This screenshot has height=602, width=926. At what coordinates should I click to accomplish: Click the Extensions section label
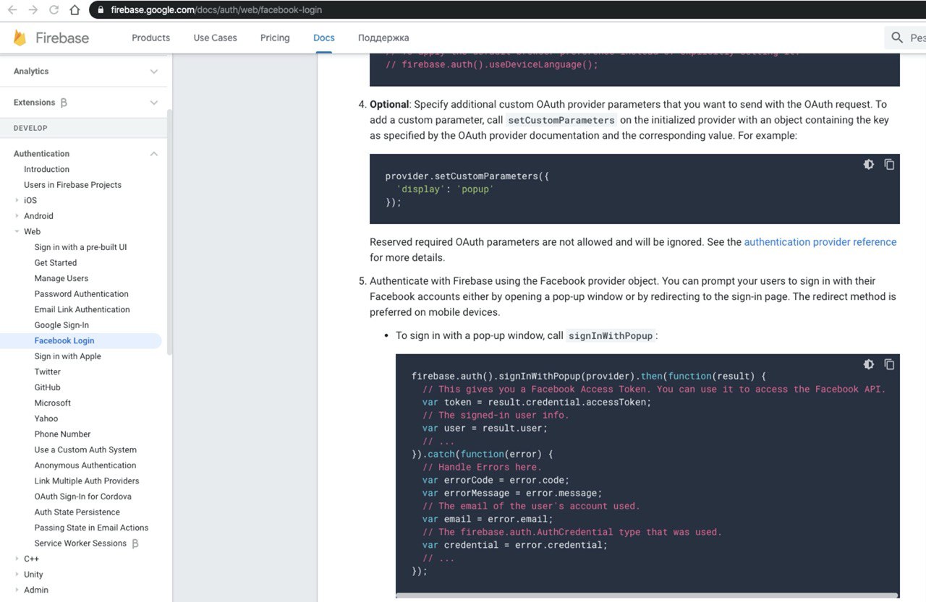(34, 103)
